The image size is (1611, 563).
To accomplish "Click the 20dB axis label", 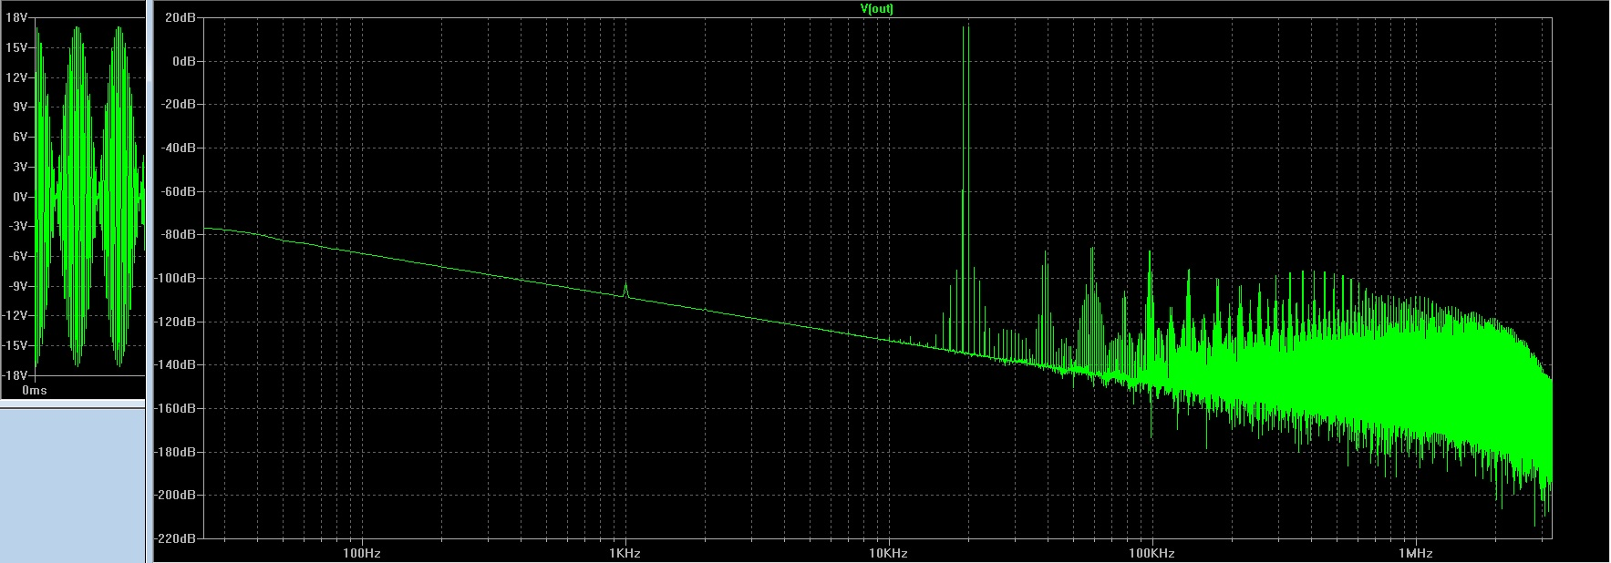I will pos(181,17).
